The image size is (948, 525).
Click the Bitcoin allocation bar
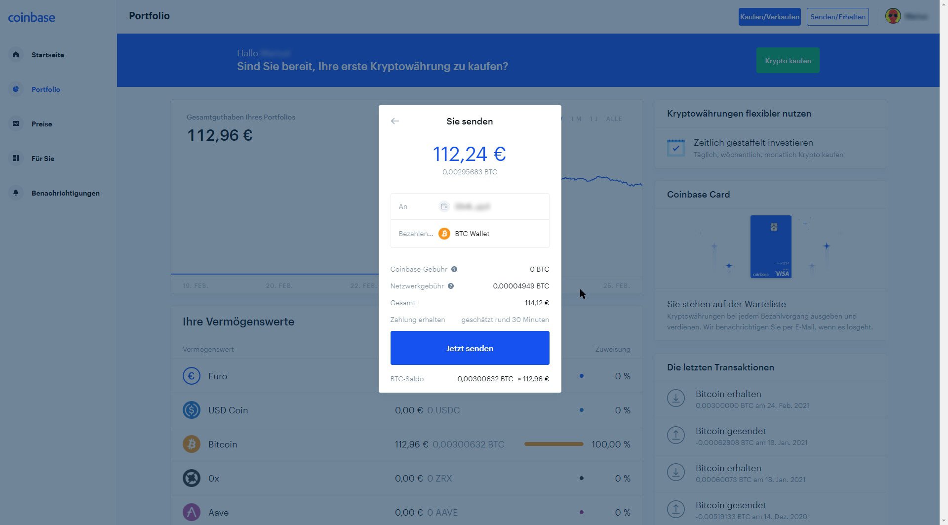pyautogui.click(x=553, y=444)
